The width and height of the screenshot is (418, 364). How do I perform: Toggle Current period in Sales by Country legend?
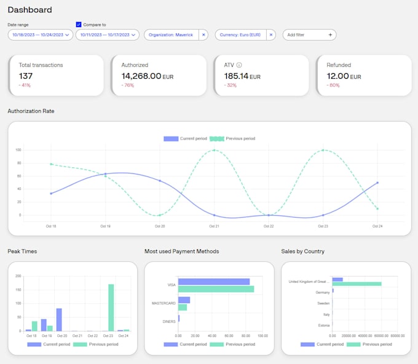click(322, 344)
